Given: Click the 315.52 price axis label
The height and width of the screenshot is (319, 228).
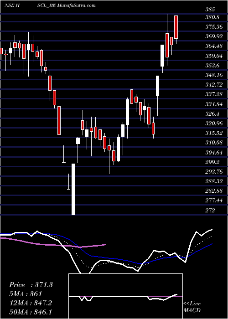Looking at the screenshot, I should pos(214,133).
